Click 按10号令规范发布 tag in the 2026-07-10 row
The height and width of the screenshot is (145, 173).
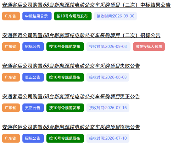pyautogui.click(x=65, y=138)
